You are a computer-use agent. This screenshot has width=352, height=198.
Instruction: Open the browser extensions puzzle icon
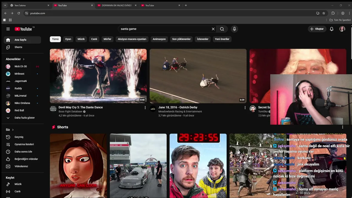[x=333, y=13]
